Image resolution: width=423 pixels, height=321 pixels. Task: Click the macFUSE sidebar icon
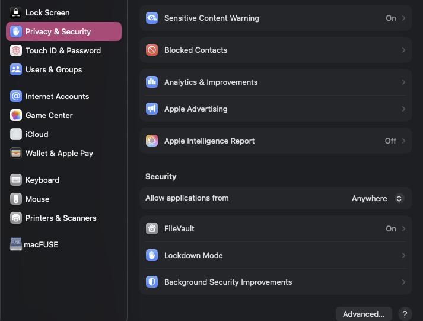(x=16, y=244)
